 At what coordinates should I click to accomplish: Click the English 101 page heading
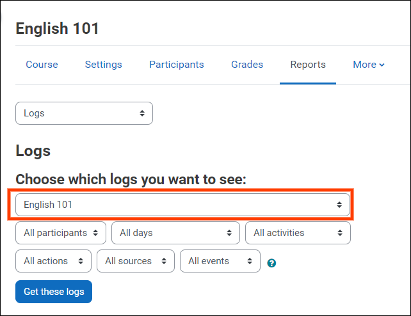(57, 28)
